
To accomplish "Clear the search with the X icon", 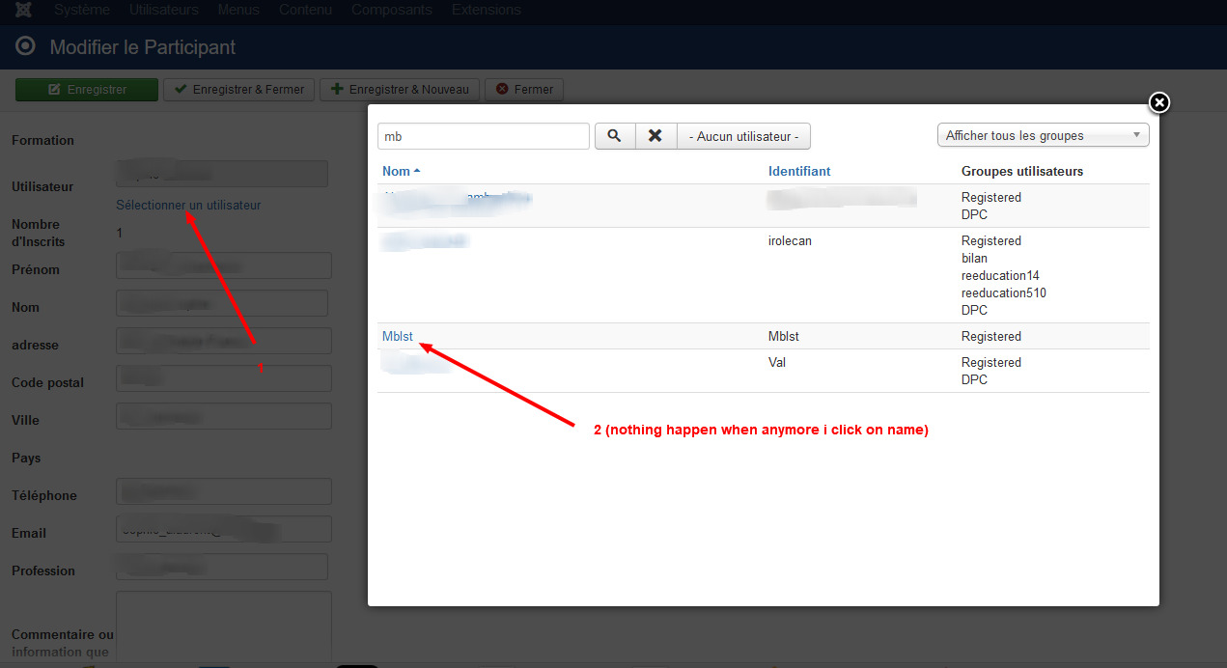I will point(655,136).
